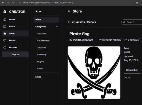This screenshot has width=142, height=105.
Task: Select Store in the main sidebar
Action: tap(15, 33)
